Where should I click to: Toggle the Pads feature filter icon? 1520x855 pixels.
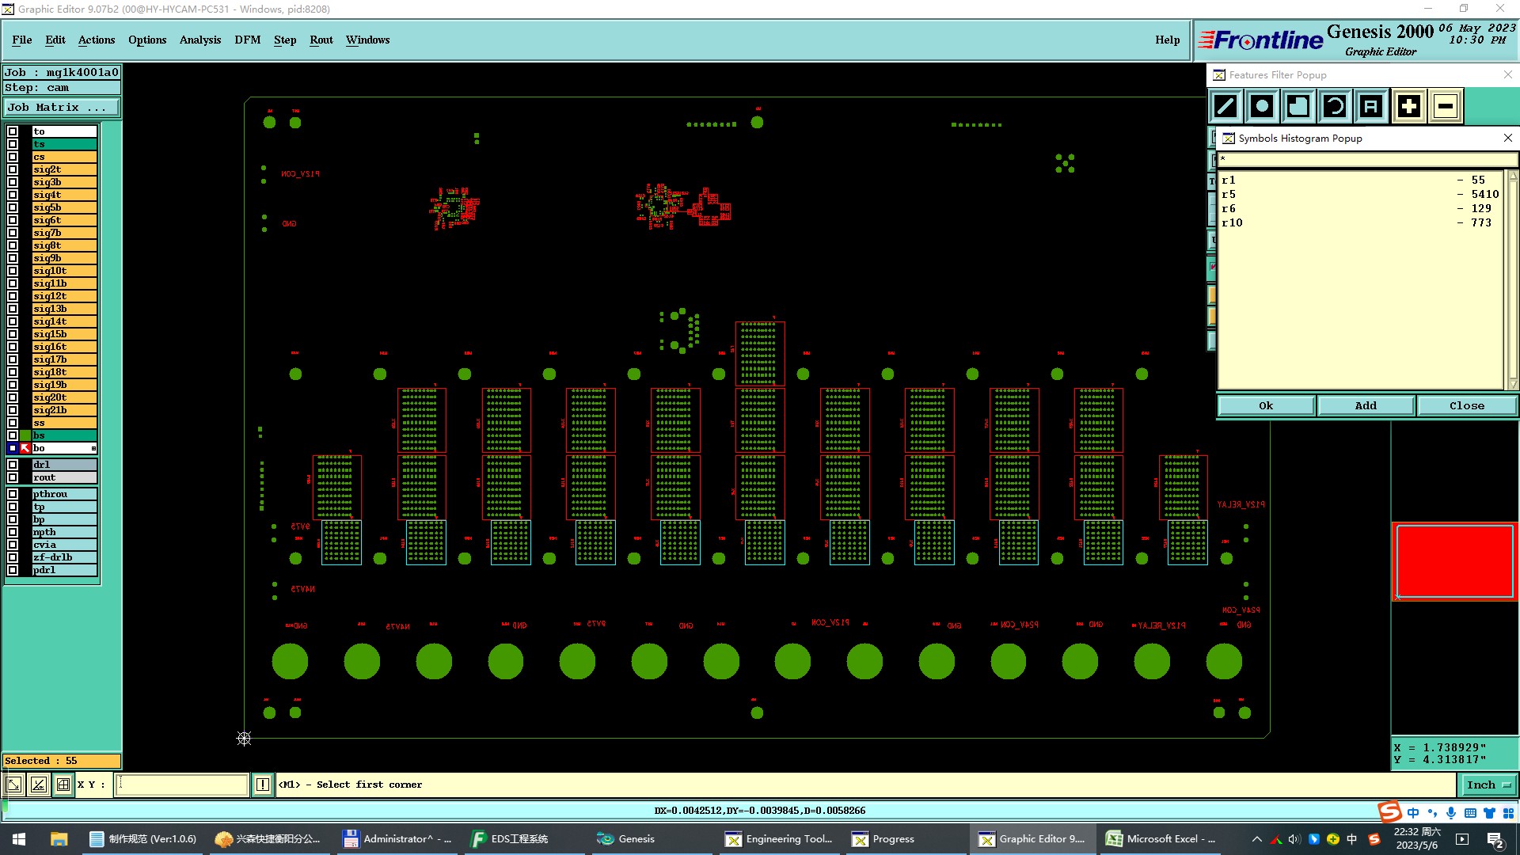pyautogui.click(x=1262, y=106)
